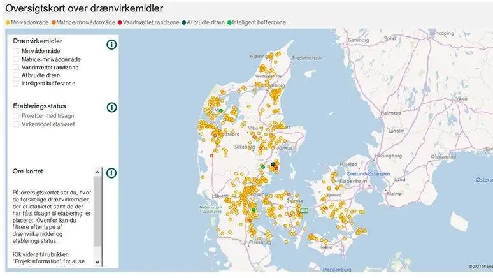The width and height of the screenshot is (493, 278).
Task: Enable the Minivådområde checkbox
Action: [16, 51]
